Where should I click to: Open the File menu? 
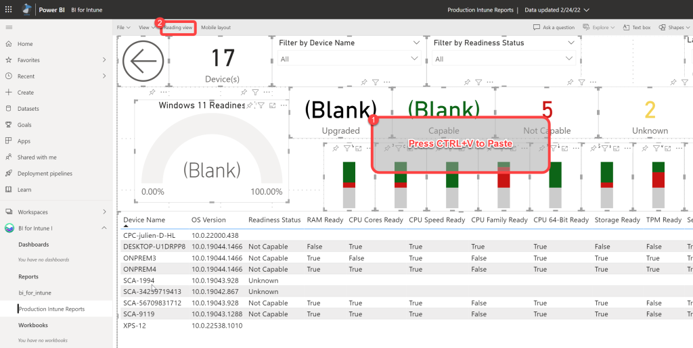[124, 28]
